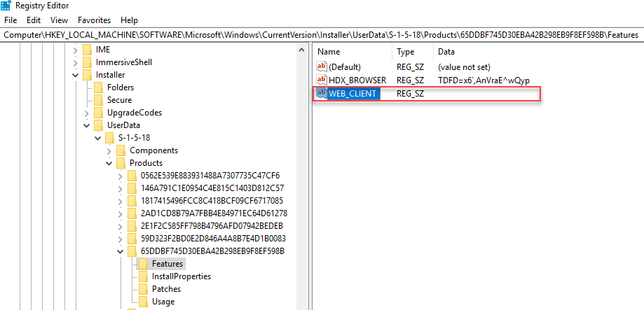Select the Patches folder icon
The width and height of the screenshot is (644, 310).
click(143, 289)
